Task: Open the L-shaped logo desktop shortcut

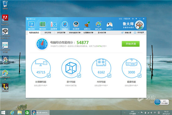Action: [x=5, y=88]
